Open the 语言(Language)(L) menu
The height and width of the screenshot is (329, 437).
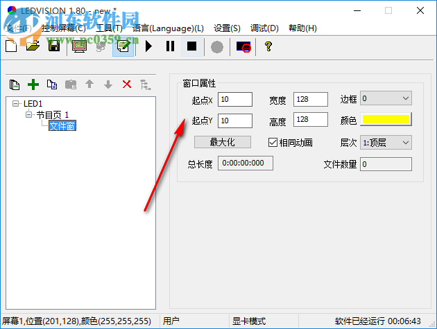tap(168, 28)
